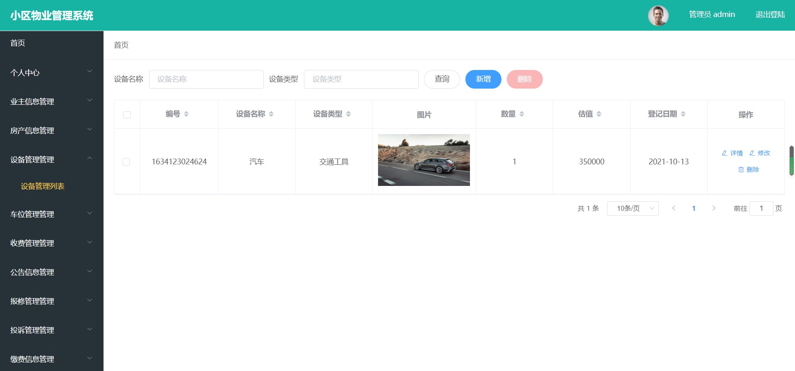Sort by 设备类型 column arrows

[348, 114]
